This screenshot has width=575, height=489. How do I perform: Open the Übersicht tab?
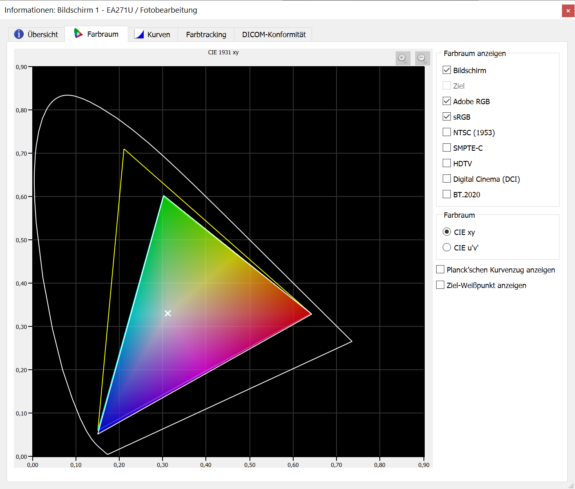point(36,34)
